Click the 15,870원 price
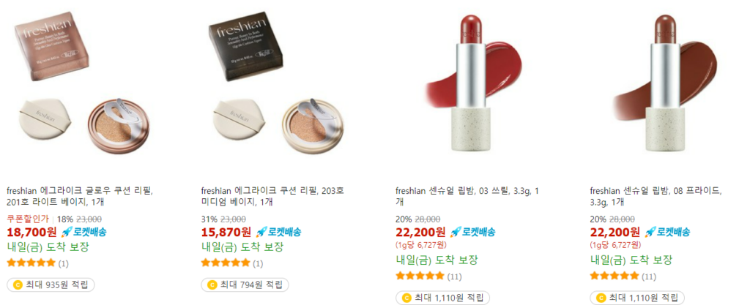The image size is (750, 305). tap(226, 233)
